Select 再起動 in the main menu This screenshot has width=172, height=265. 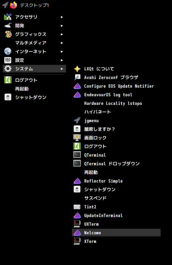tap(34, 89)
